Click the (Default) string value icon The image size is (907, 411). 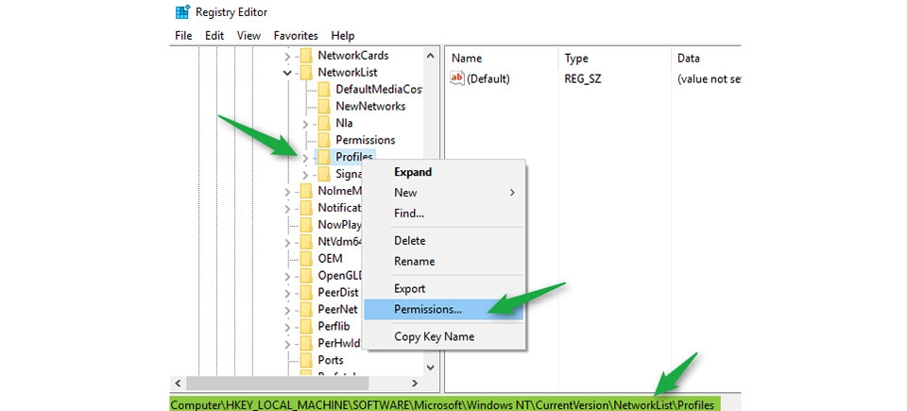point(457,78)
